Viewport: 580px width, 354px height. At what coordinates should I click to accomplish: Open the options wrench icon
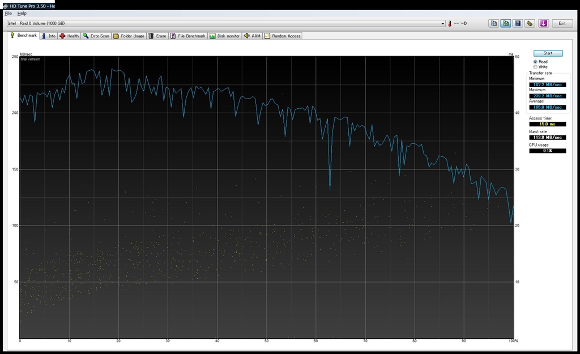[x=530, y=23]
